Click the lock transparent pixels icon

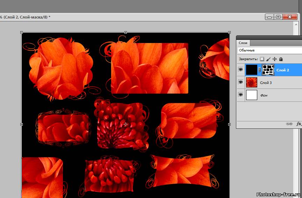click(x=262, y=59)
